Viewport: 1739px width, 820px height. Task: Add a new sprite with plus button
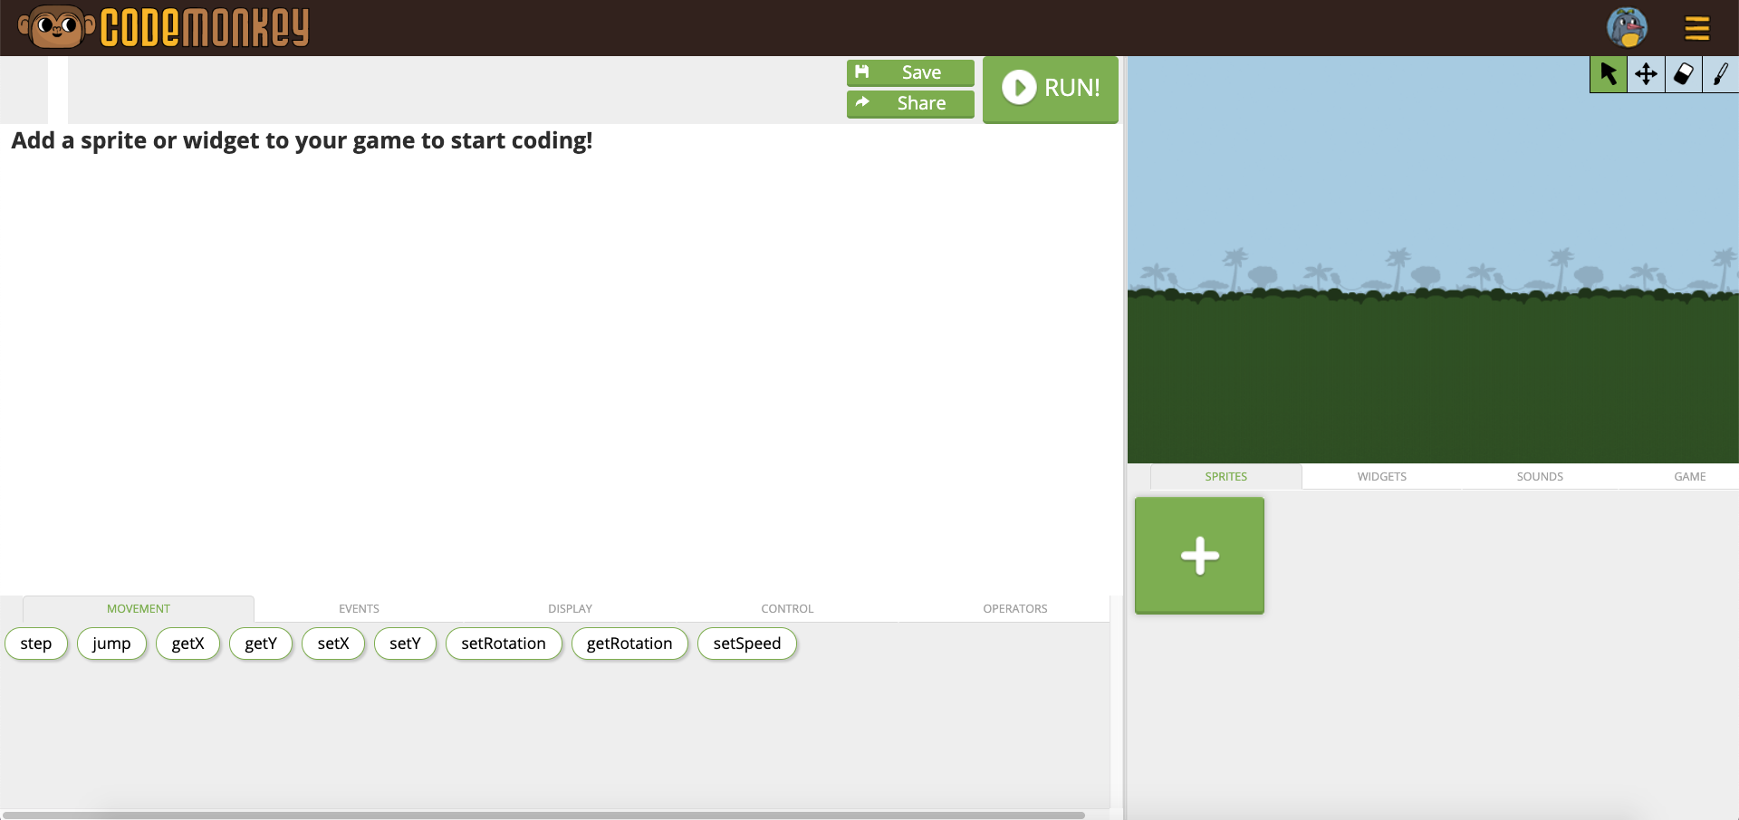(1199, 556)
